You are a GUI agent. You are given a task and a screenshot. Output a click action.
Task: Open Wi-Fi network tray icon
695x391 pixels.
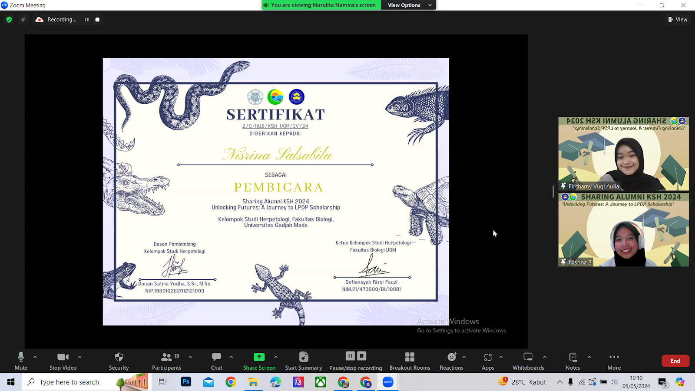coord(582,382)
